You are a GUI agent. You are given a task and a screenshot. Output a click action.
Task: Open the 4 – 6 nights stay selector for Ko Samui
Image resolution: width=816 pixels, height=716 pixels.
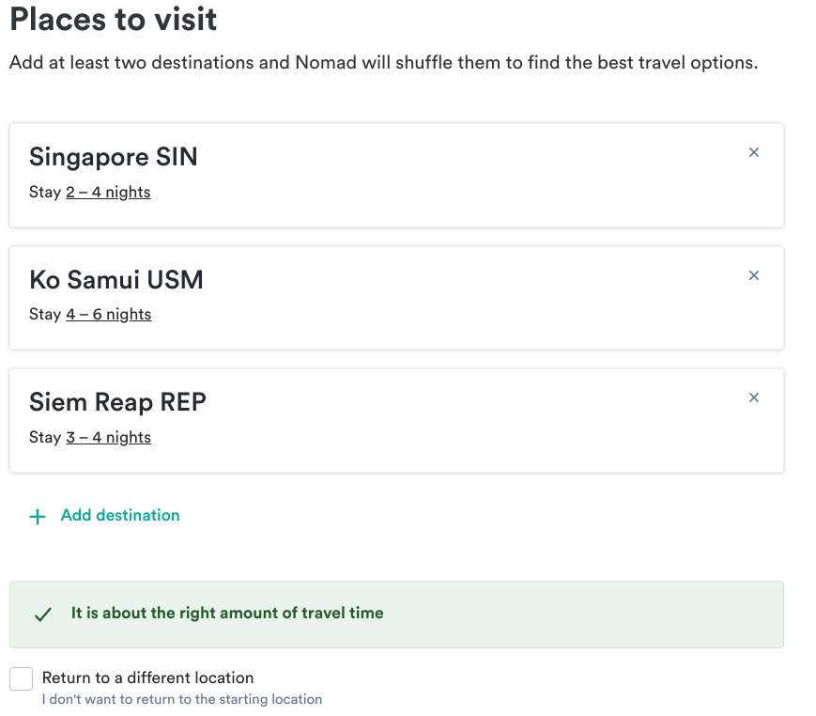coord(108,314)
